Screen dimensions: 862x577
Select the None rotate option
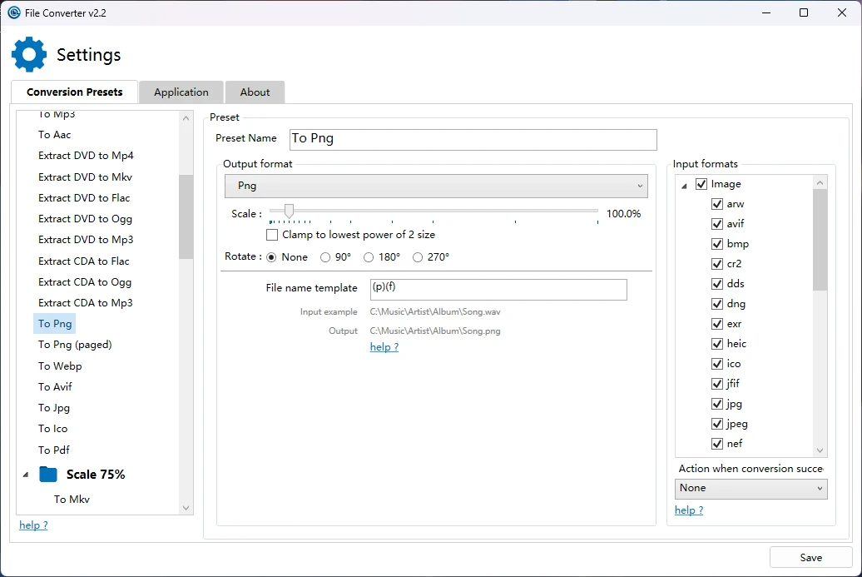tap(271, 257)
